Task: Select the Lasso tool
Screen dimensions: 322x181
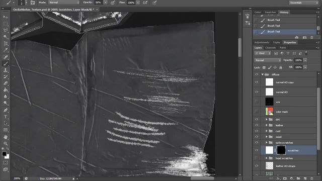Action: (x=6, y=30)
